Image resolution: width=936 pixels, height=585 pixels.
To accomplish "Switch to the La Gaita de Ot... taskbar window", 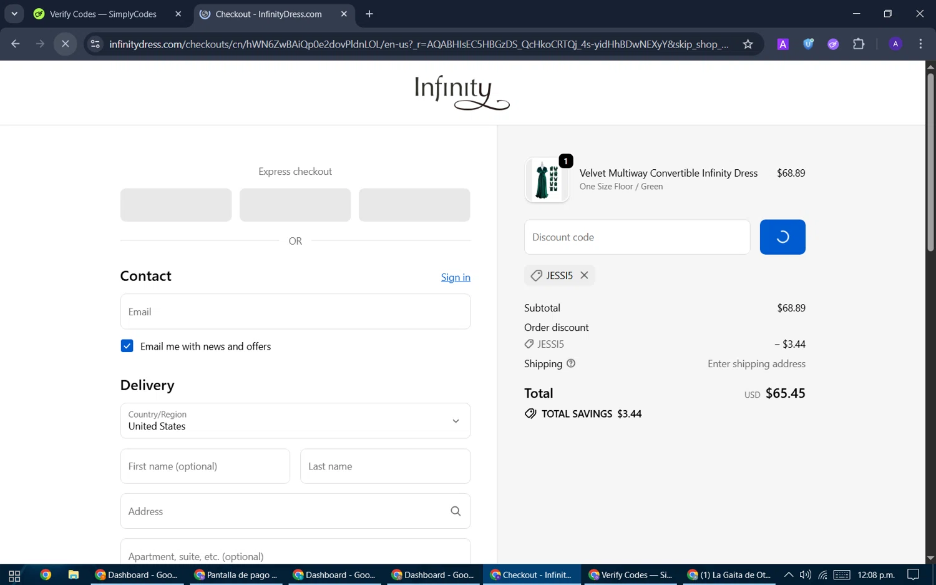I will (x=729, y=575).
